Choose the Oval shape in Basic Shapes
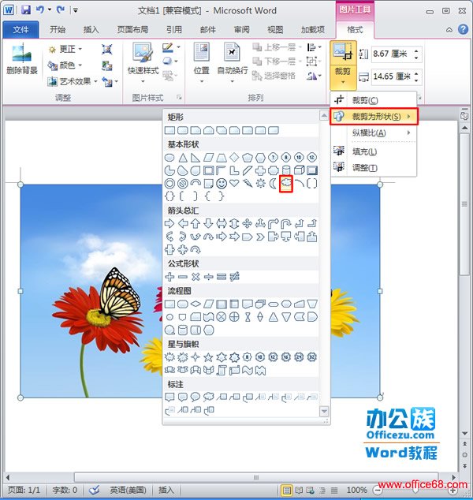The height and width of the screenshot is (500, 473). [x=169, y=157]
